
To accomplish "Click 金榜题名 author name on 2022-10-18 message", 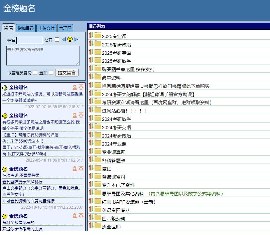I will [18, 169].
